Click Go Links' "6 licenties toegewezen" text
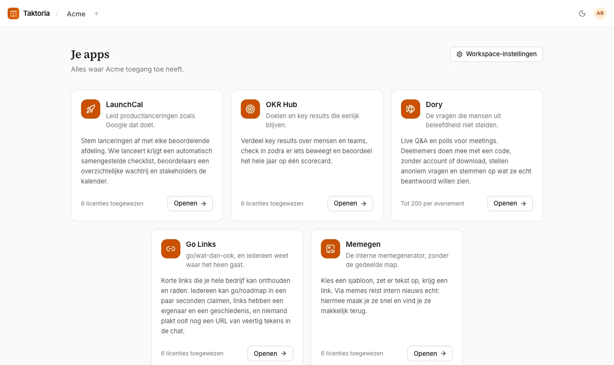This screenshot has width=614, height=365. pyautogui.click(x=192, y=353)
